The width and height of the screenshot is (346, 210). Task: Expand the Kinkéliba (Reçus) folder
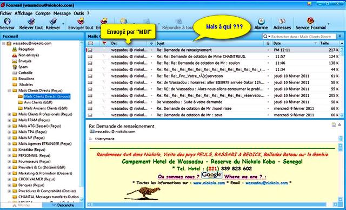click(x=9, y=150)
